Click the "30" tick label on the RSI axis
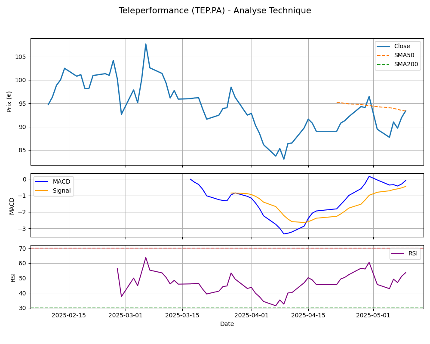 pos(23,308)
